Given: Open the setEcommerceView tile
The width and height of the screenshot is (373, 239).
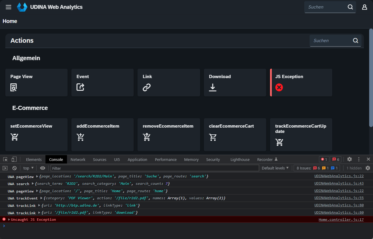Looking at the screenshot, I should (x=36, y=135).
